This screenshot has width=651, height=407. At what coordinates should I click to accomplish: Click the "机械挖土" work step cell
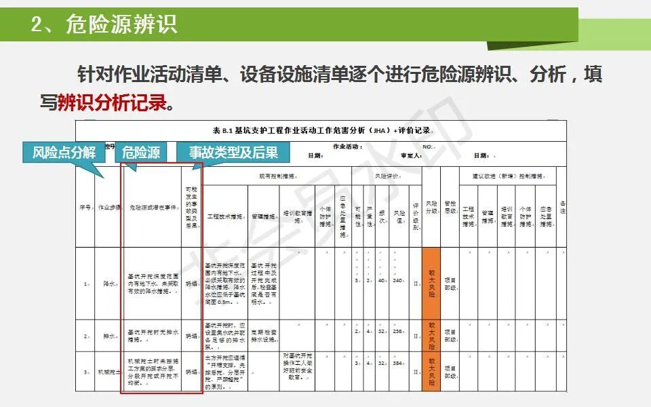click(109, 372)
